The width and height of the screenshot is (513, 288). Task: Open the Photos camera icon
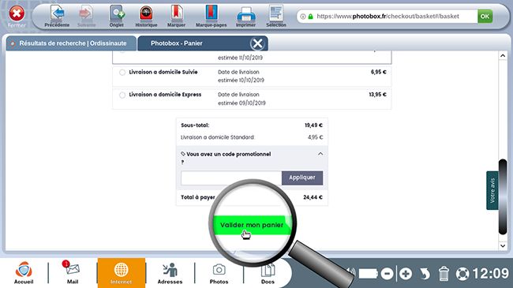(219, 271)
